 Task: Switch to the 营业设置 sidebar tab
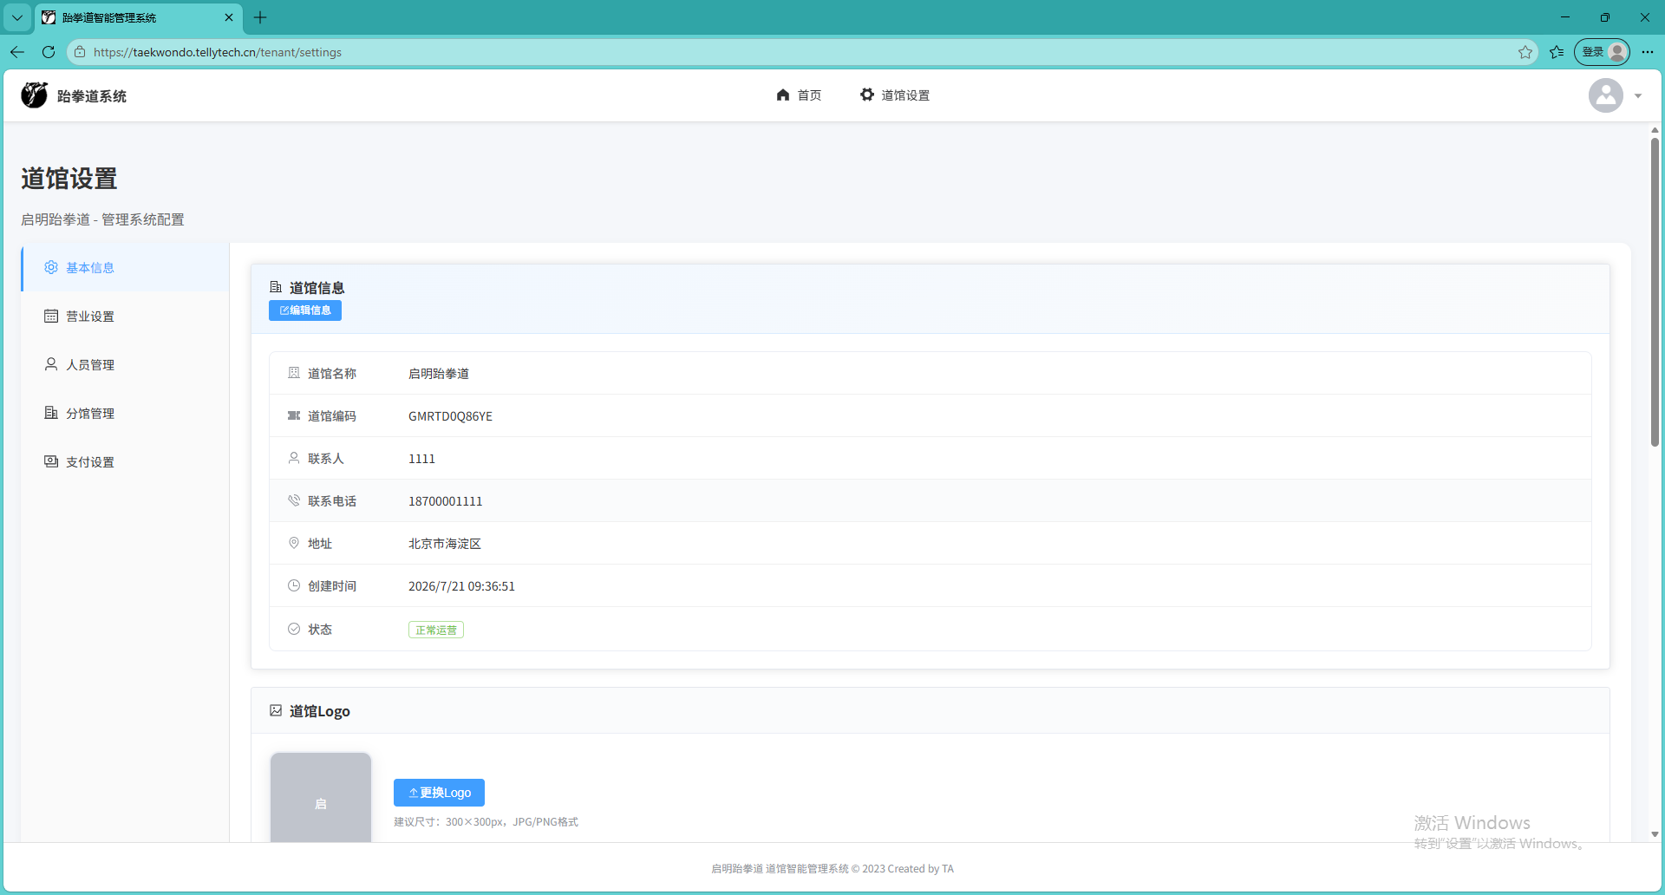(x=126, y=316)
